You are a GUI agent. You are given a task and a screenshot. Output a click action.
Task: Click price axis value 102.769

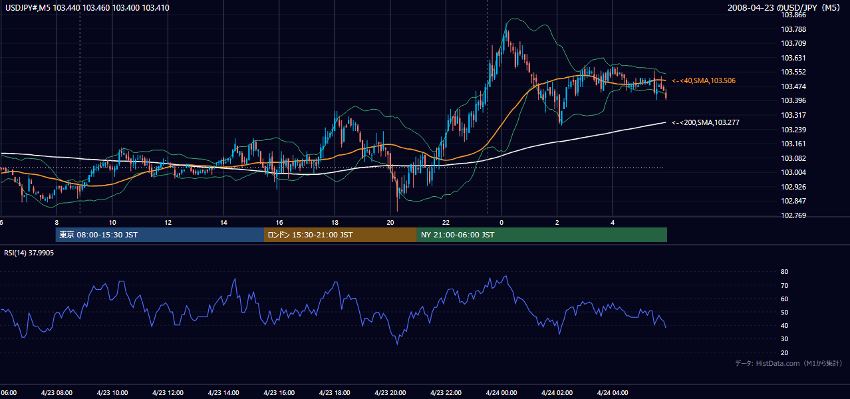tap(793, 215)
